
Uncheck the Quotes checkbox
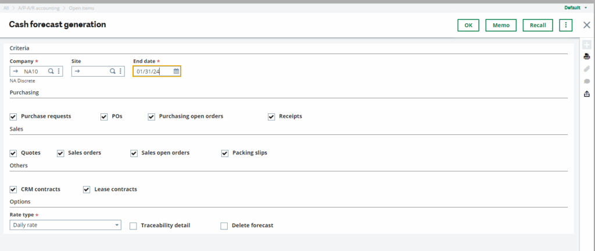coord(13,153)
